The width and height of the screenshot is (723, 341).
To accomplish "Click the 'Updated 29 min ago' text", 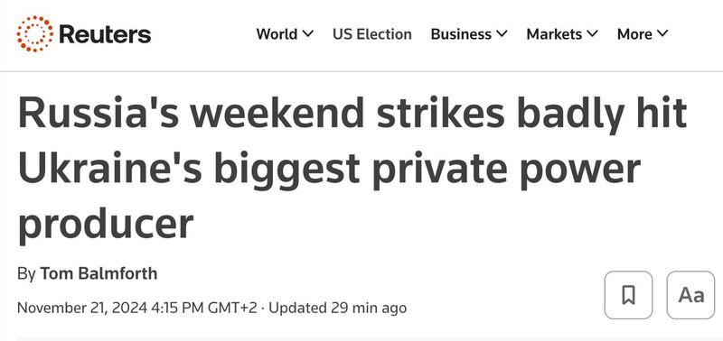I will pos(337,308).
